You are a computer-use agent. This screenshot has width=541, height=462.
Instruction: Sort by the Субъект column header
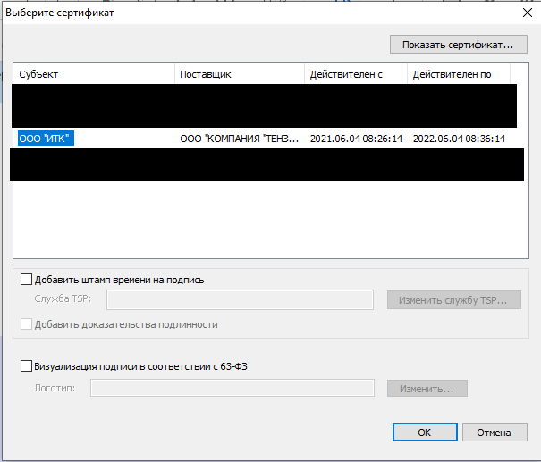pyautogui.click(x=94, y=74)
